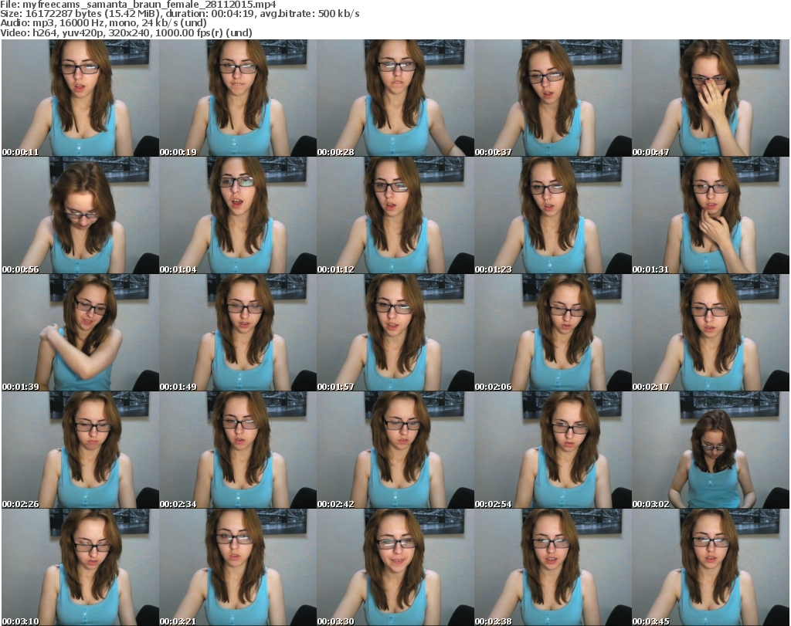The image size is (791, 626).
Task: Select the thumbnail frame at 00:02:42
Action: (395, 449)
